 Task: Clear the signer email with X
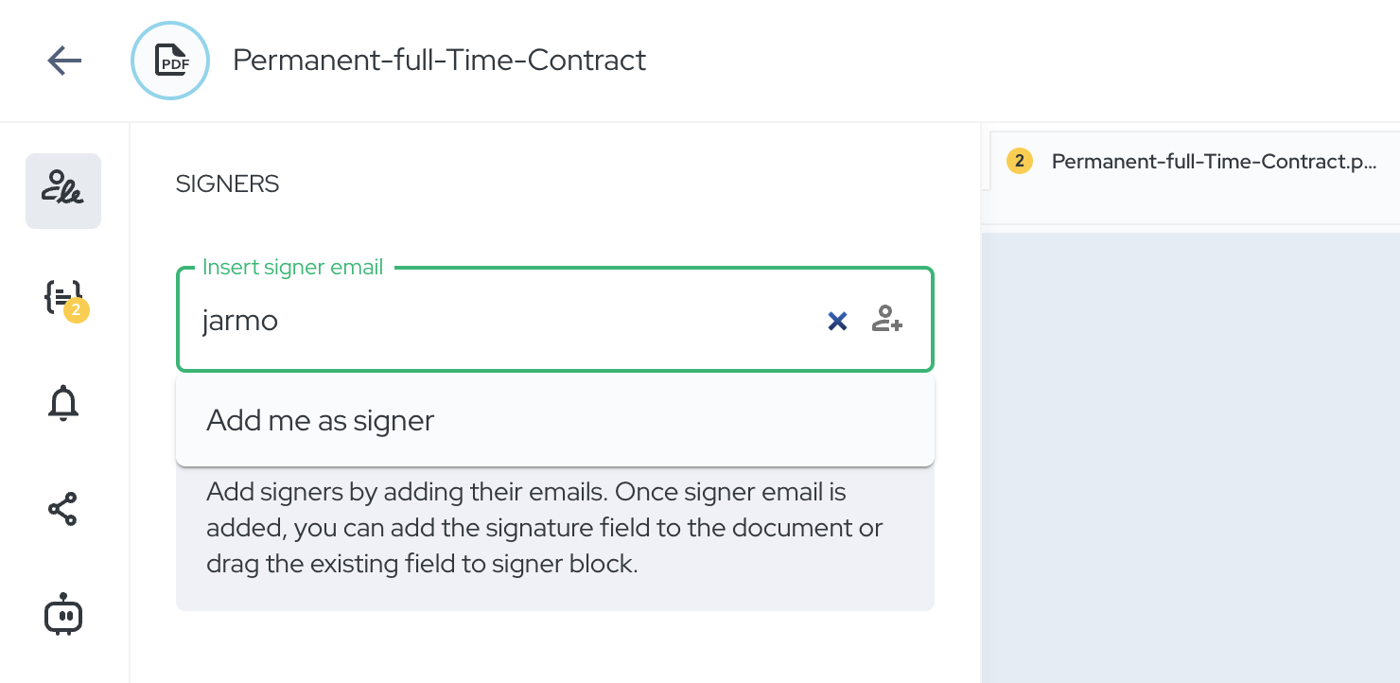837,322
